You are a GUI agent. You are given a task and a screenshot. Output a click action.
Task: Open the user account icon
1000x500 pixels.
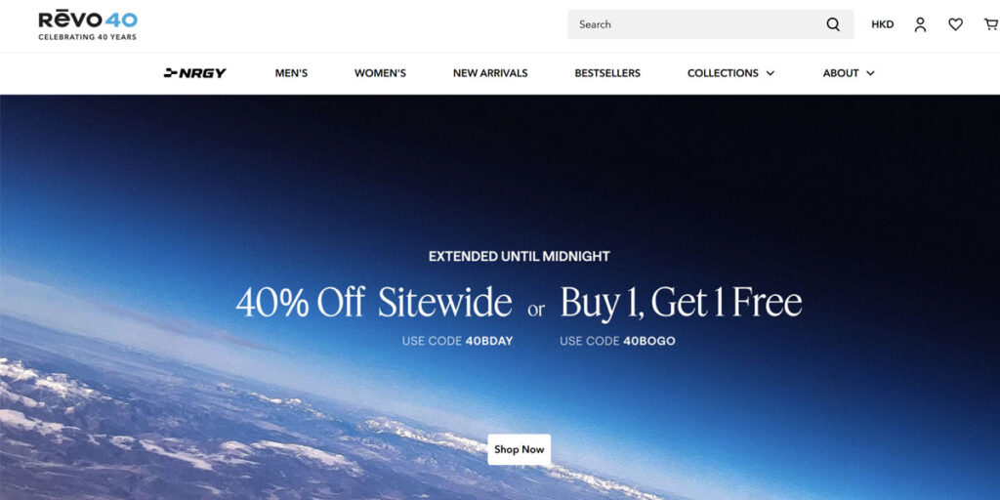click(920, 24)
